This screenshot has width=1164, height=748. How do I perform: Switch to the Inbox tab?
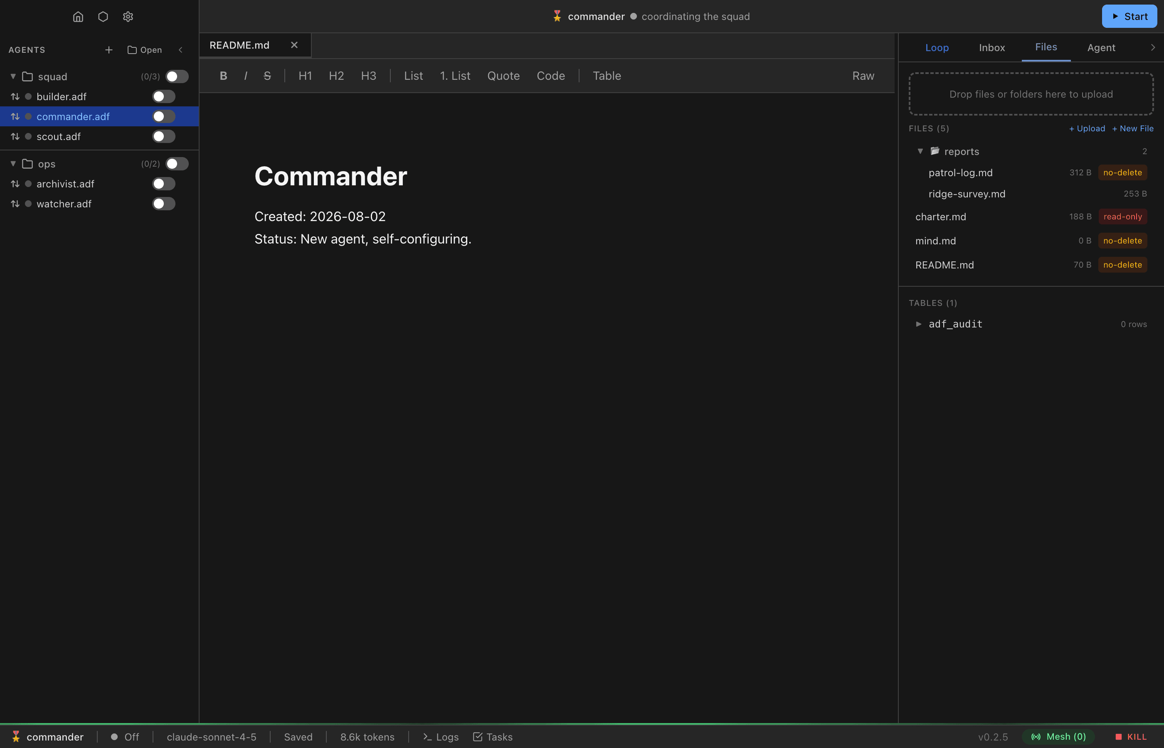click(991, 48)
